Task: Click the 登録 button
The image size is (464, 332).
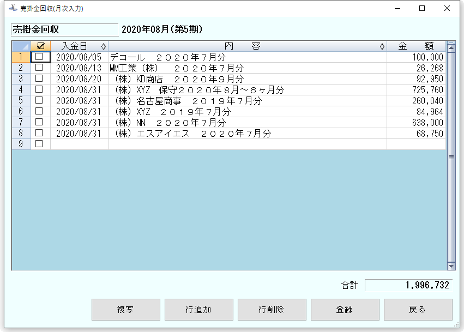Action: coord(345,310)
